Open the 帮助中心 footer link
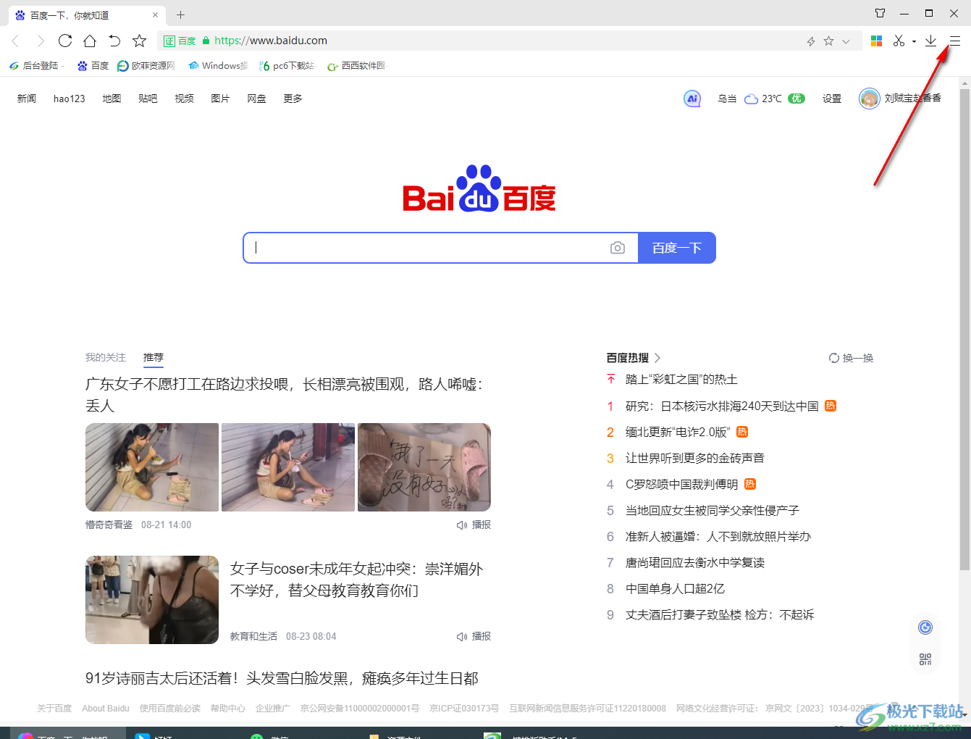The image size is (971, 739). pos(228,709)
